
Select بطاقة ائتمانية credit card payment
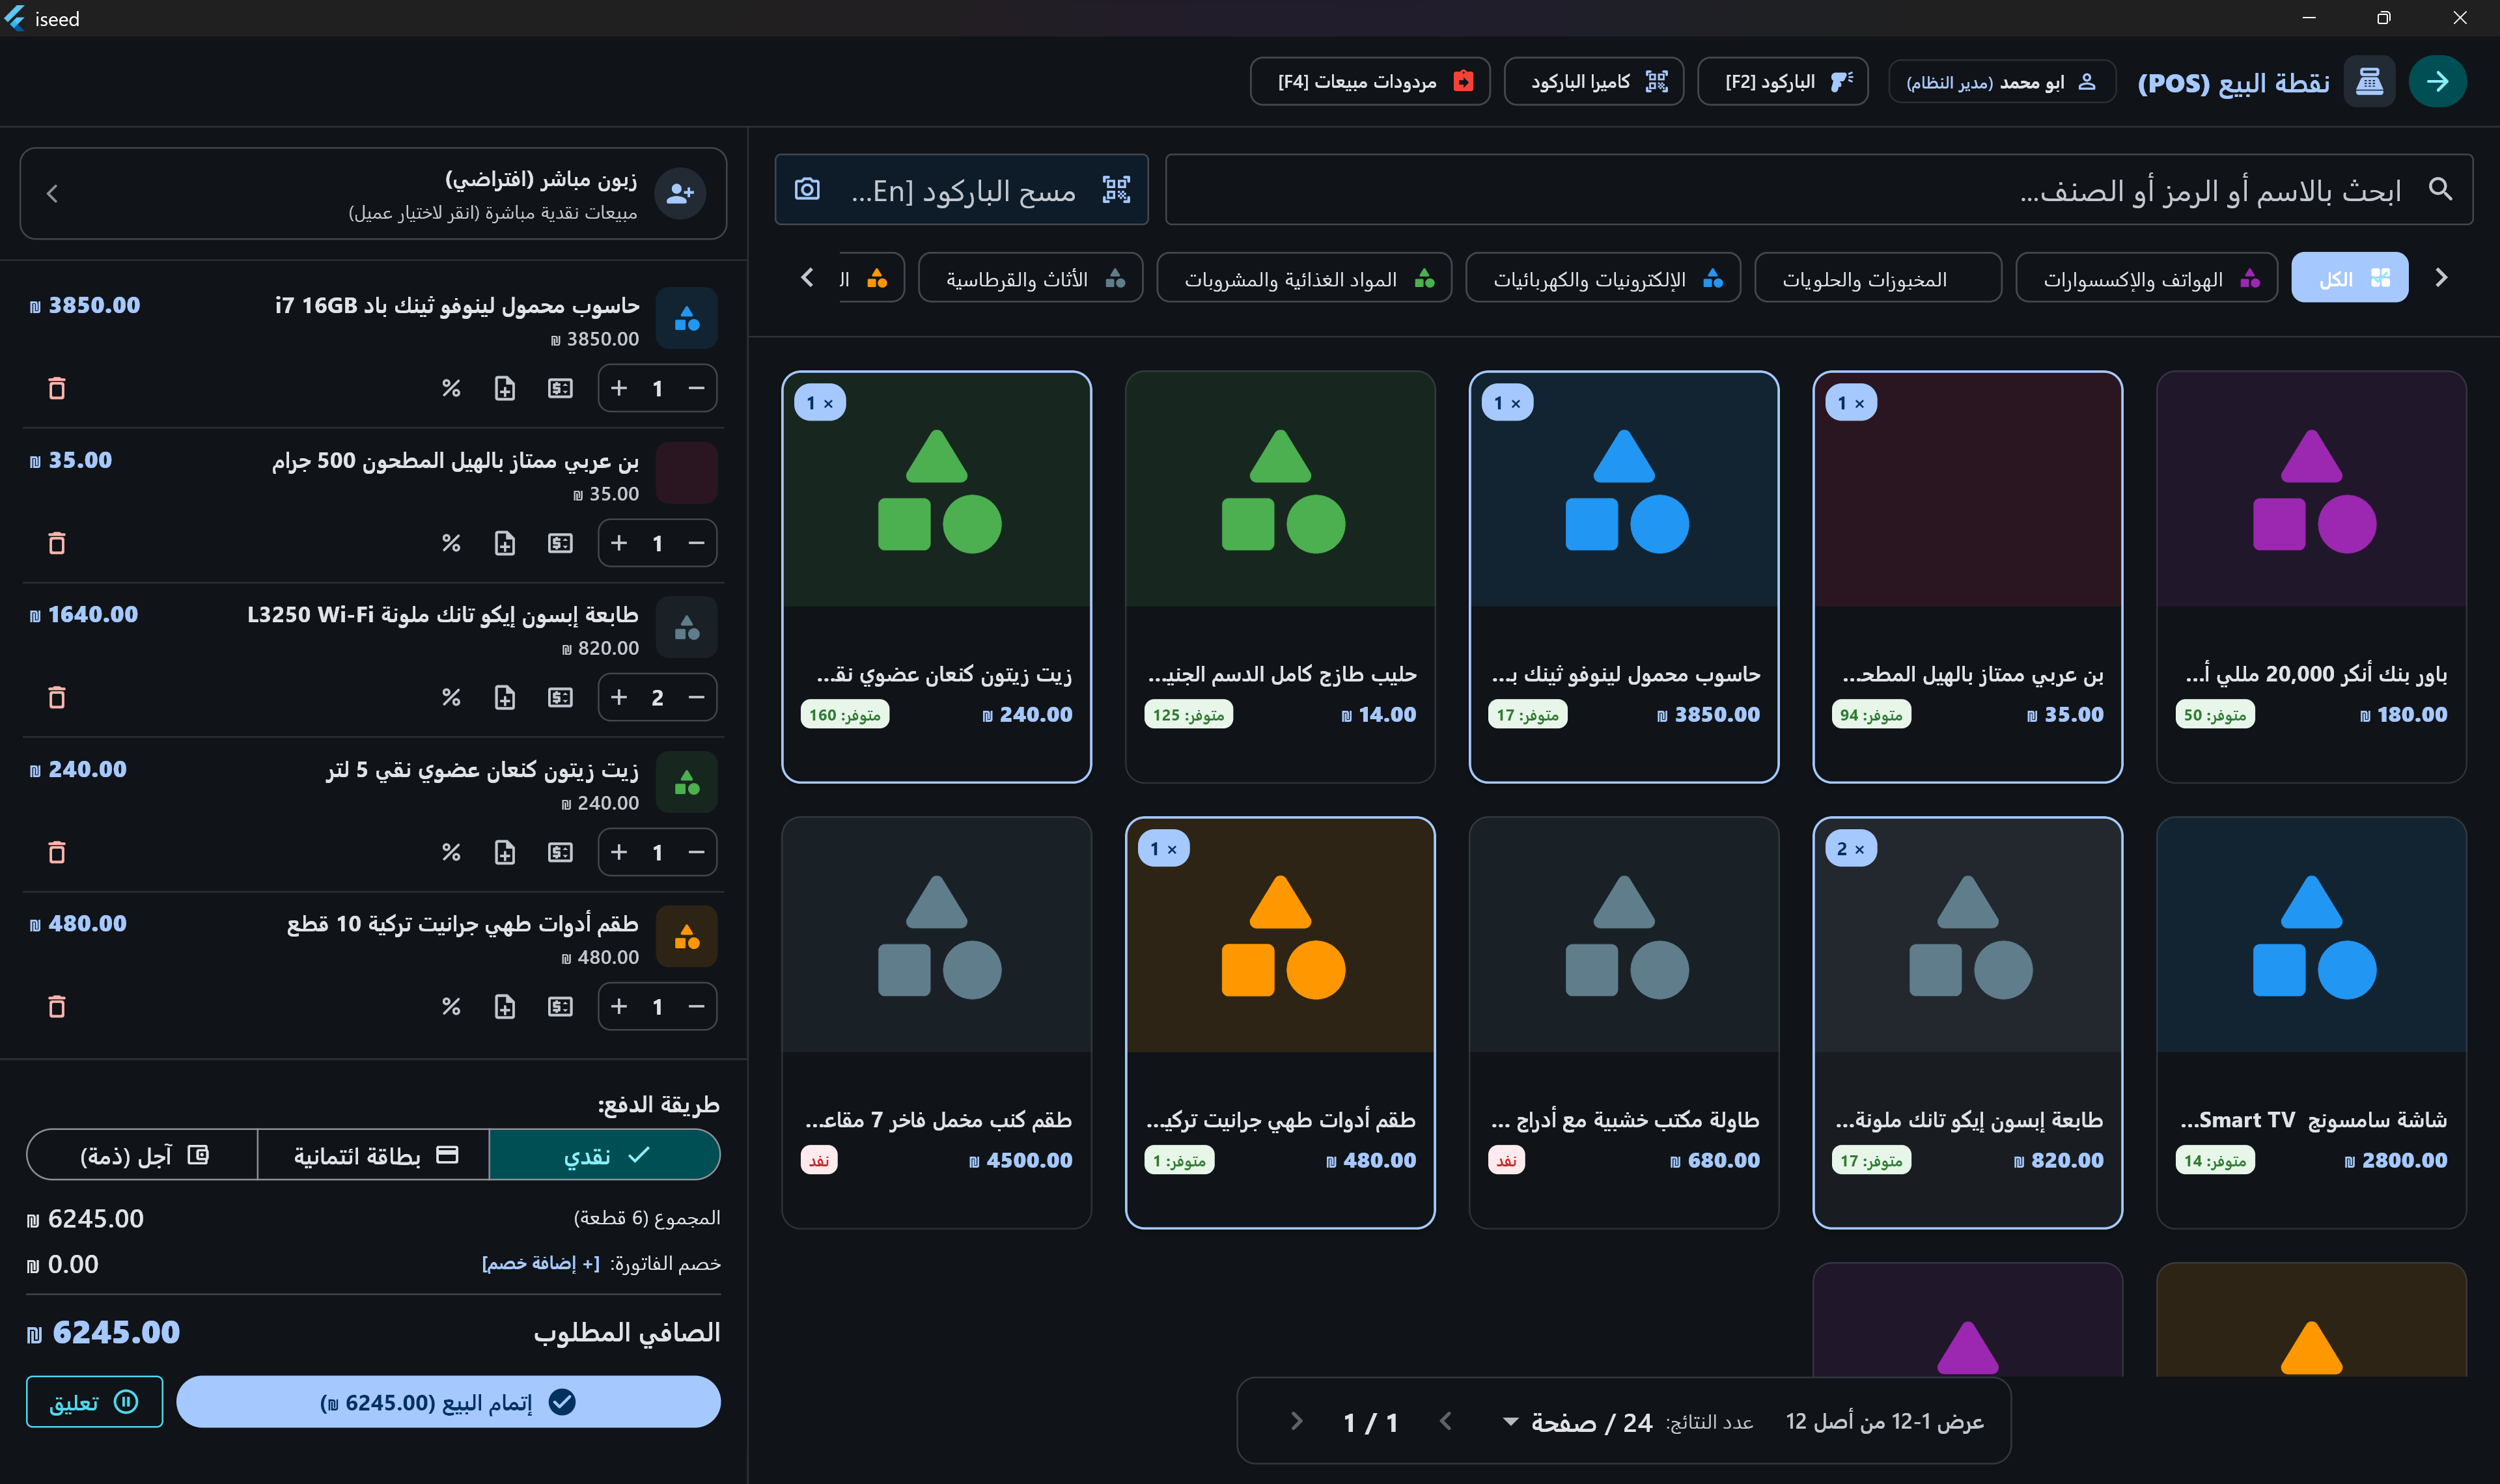pos(374,1155)
